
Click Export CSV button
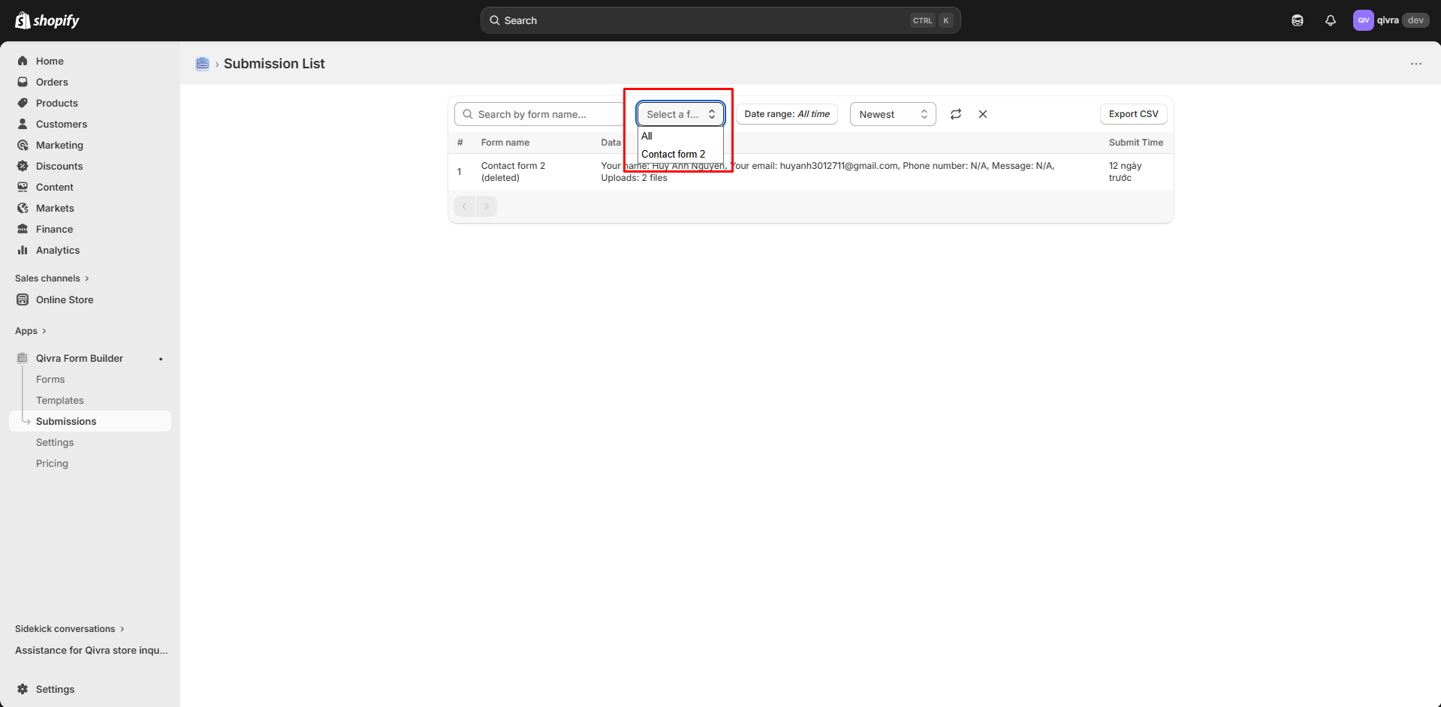pyautogui.click(x=1134, y=114)
